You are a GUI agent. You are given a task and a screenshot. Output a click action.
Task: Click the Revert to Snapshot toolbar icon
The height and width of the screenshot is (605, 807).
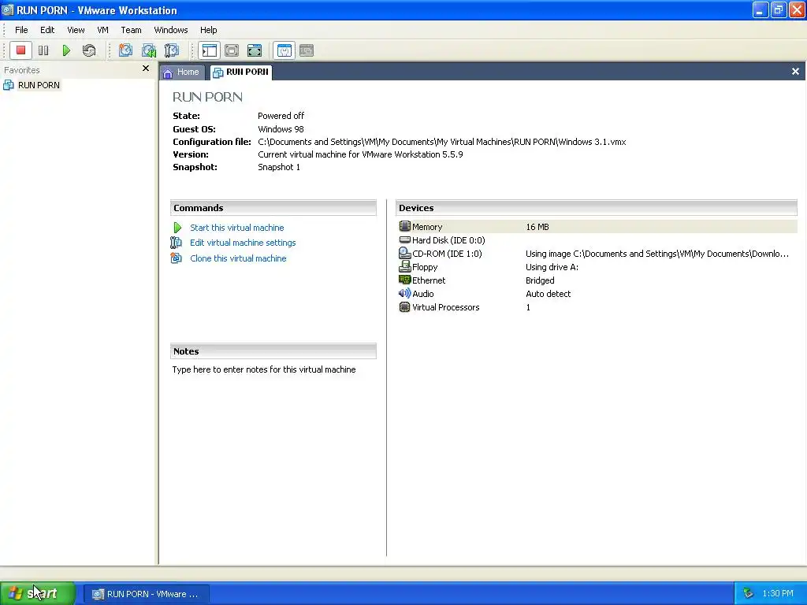click(x=149, y=50)
